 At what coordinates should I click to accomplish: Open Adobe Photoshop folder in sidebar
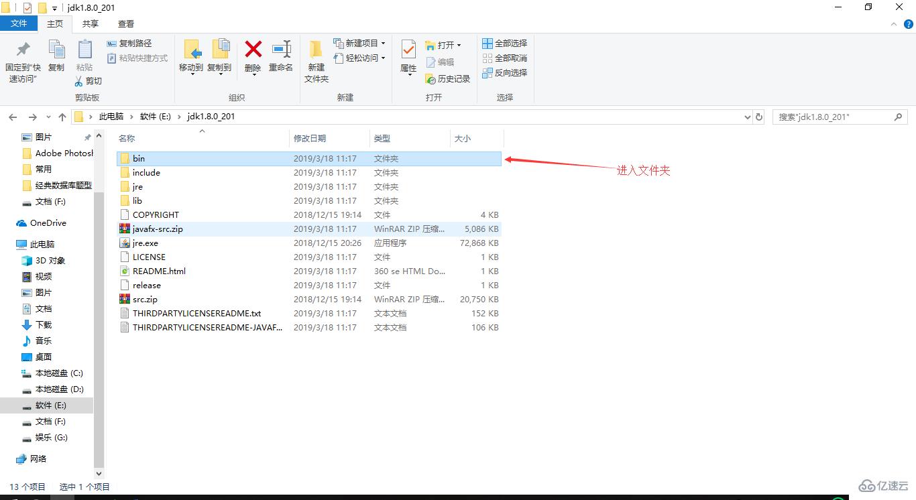pyautogui.click(x=58, y=153)
